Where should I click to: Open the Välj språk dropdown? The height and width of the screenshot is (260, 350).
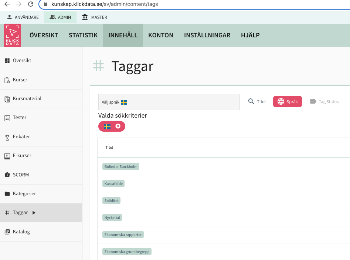(169, 101)
